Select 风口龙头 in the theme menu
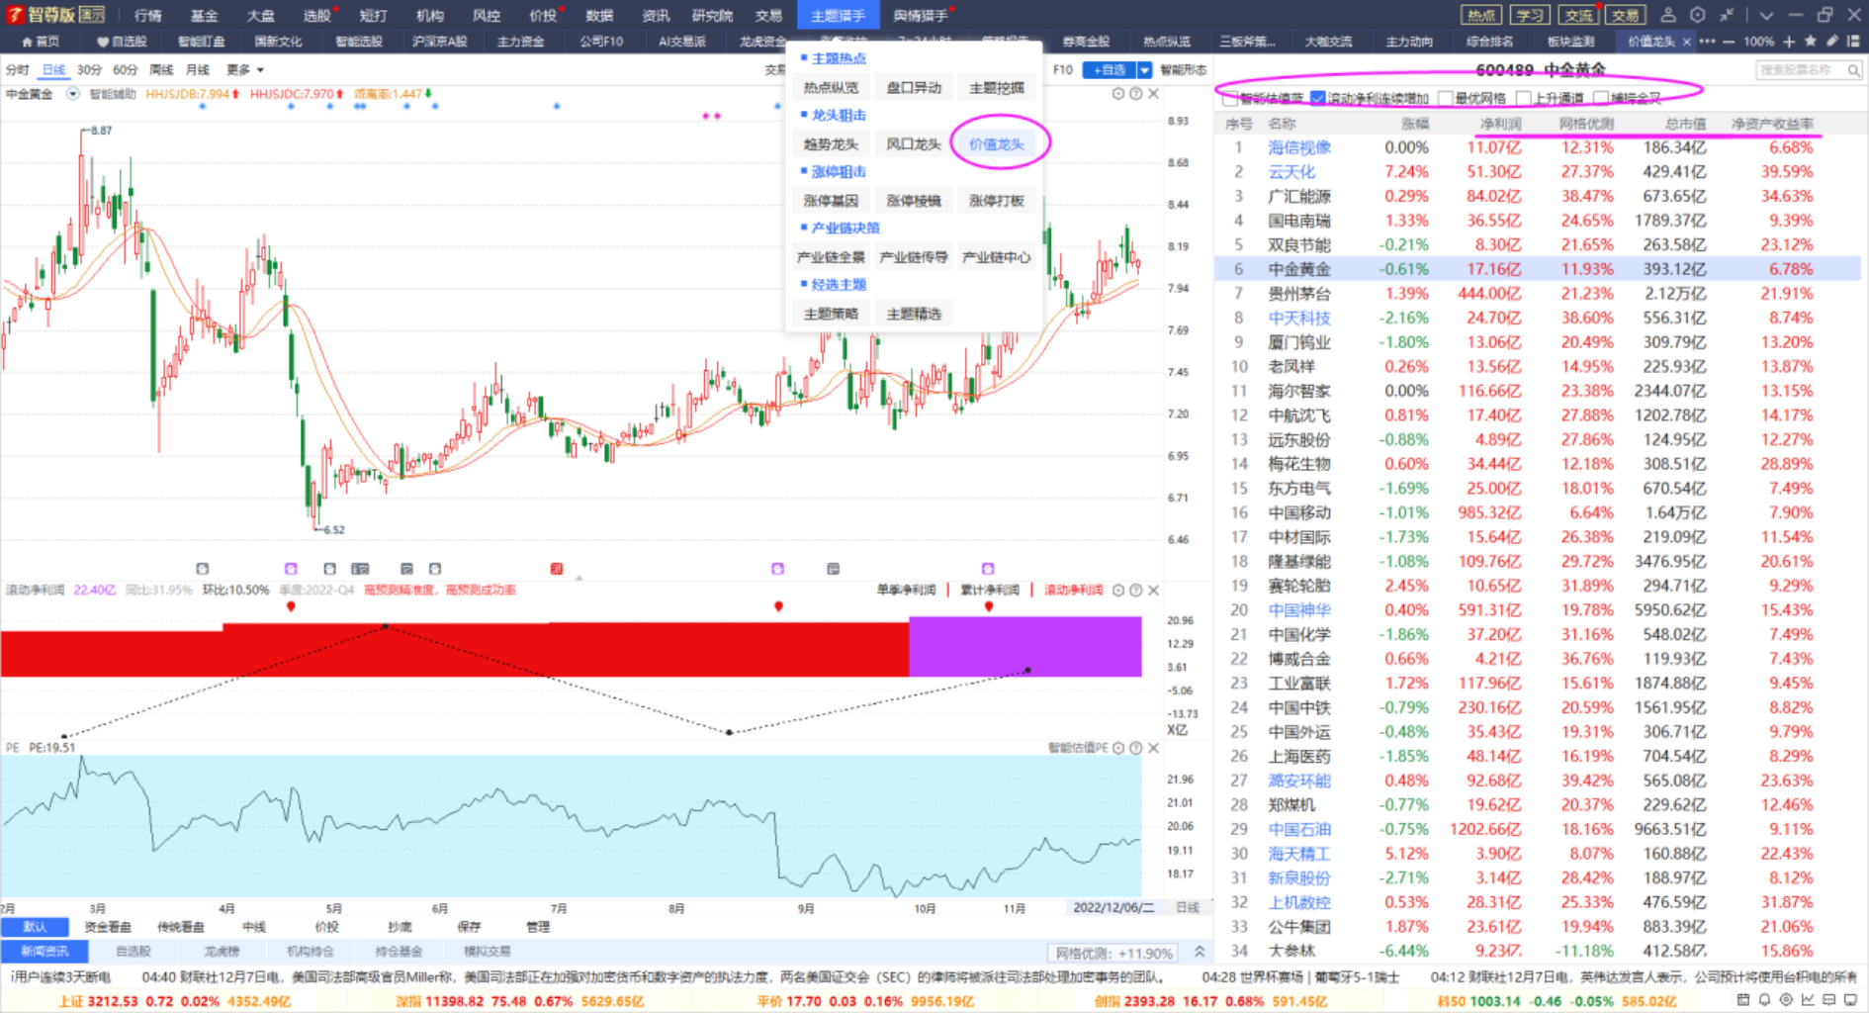Screen dimensions: 1869x1013 914,144
